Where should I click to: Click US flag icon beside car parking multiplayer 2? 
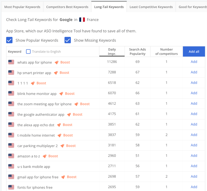tap(11, 145)
